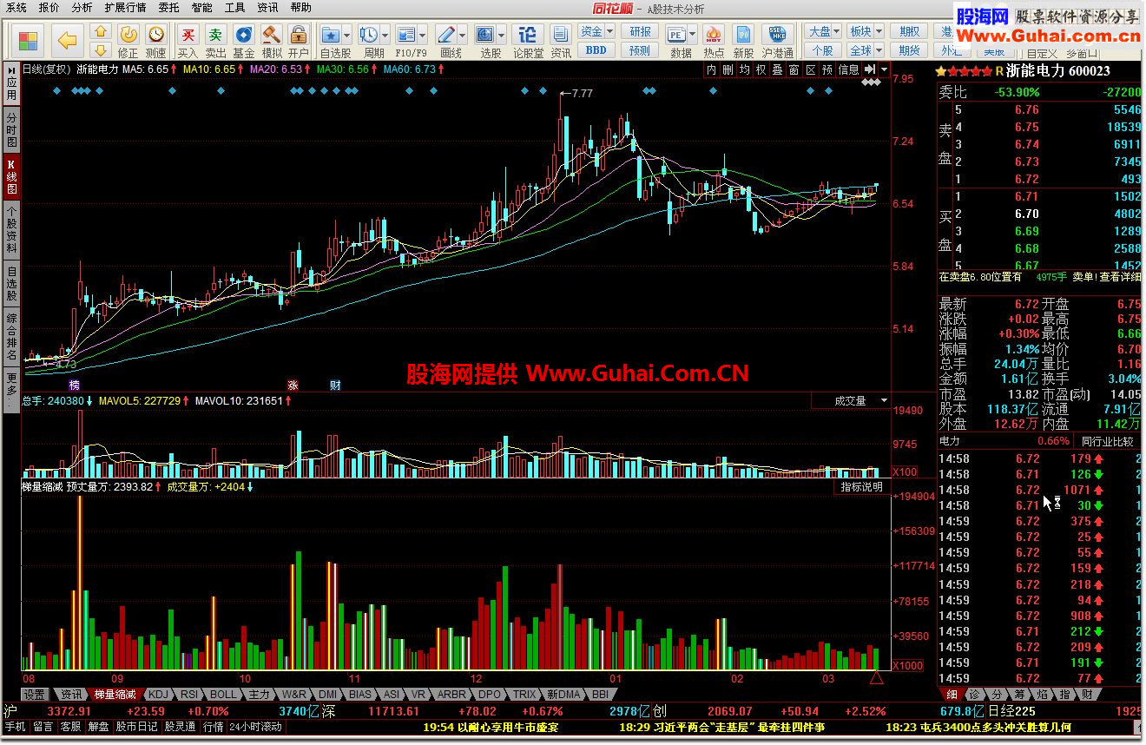Switch to the BOLL indicator tab
Image resolution: width=1146 pixels, height=745 pixels.
(x=223, y=695)
